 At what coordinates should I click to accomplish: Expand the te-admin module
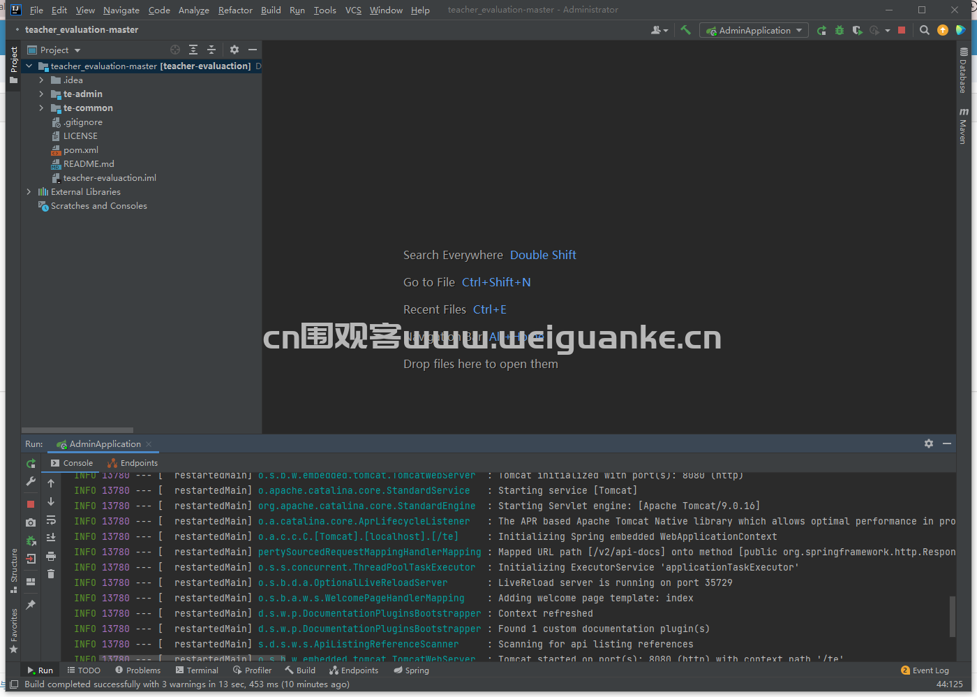[41, 94]
